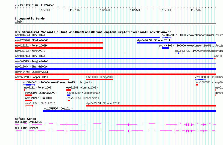
Task: Click the esv3445307 blue glyph
Action: pyautogui.click(x=167, y=37)
